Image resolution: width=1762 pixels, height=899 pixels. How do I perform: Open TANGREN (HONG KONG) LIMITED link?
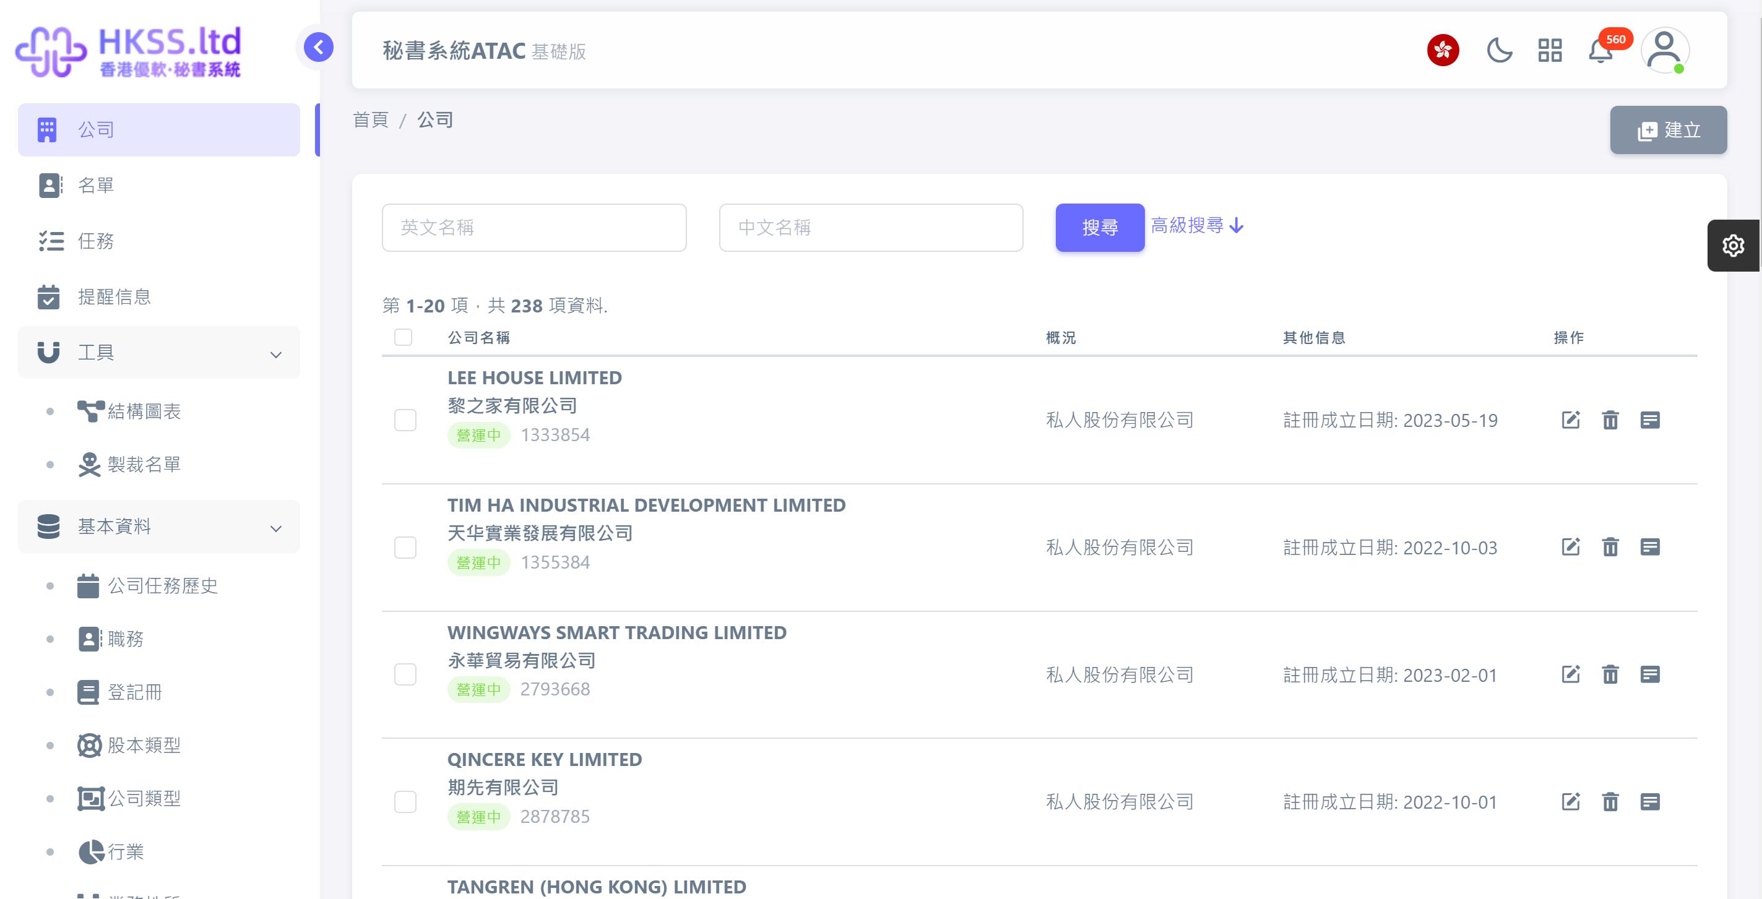597,887
